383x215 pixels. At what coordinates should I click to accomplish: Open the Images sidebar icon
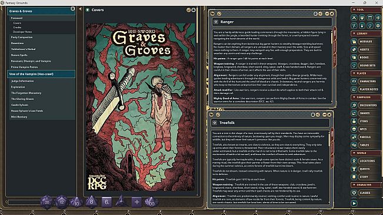pos(354,113)
